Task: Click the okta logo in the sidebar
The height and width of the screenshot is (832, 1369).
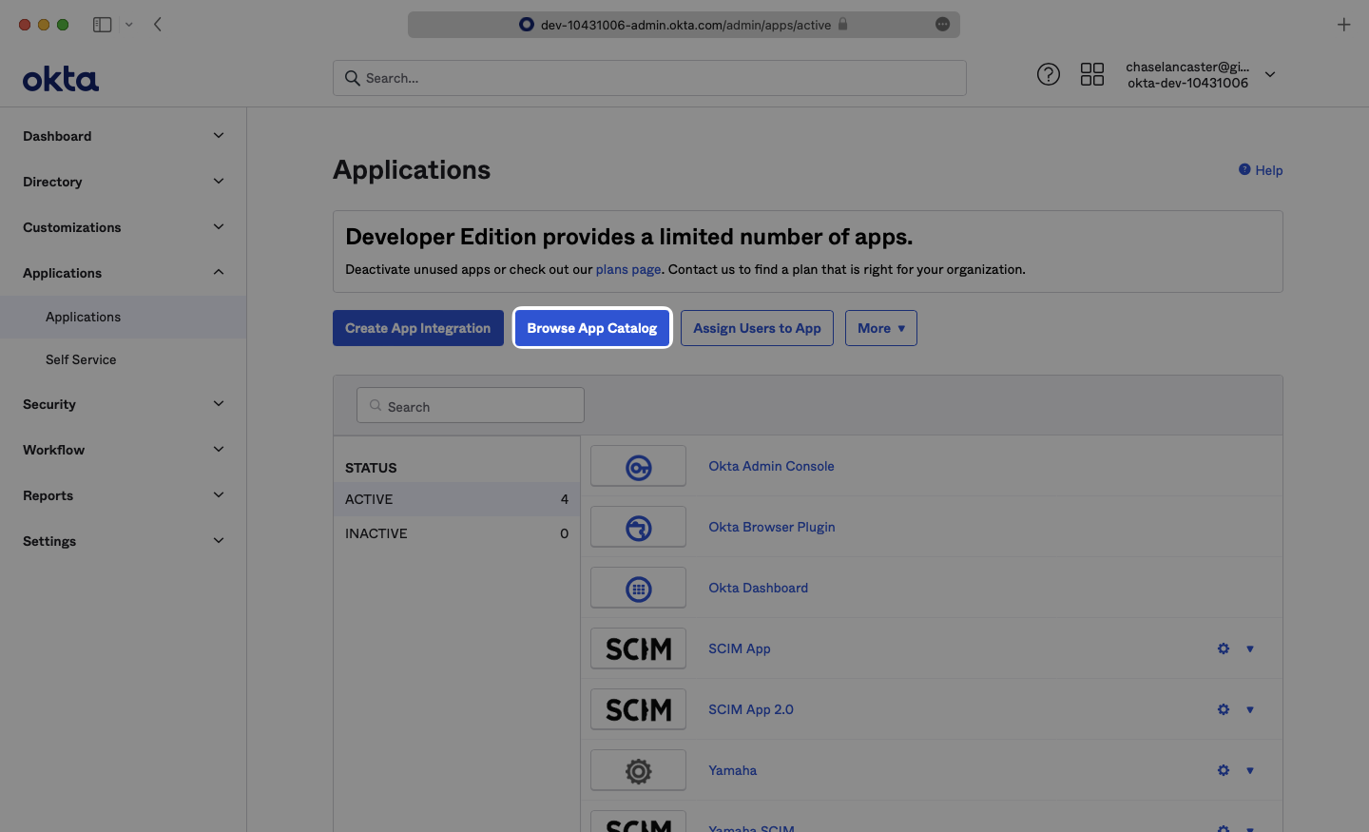Action: pos(60,79)
